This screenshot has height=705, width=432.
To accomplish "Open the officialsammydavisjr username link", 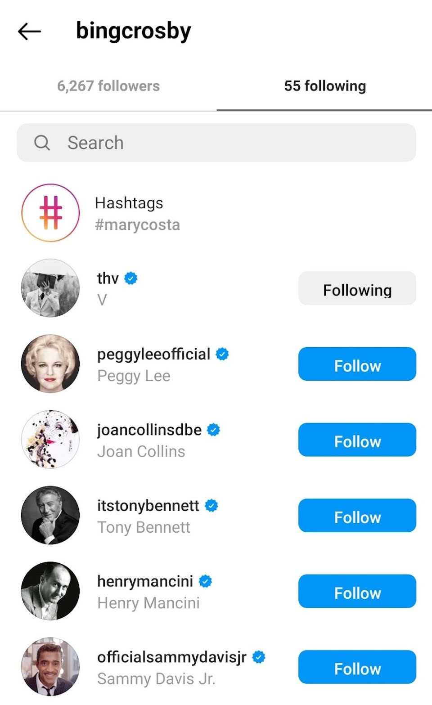I will coord(171,657).
